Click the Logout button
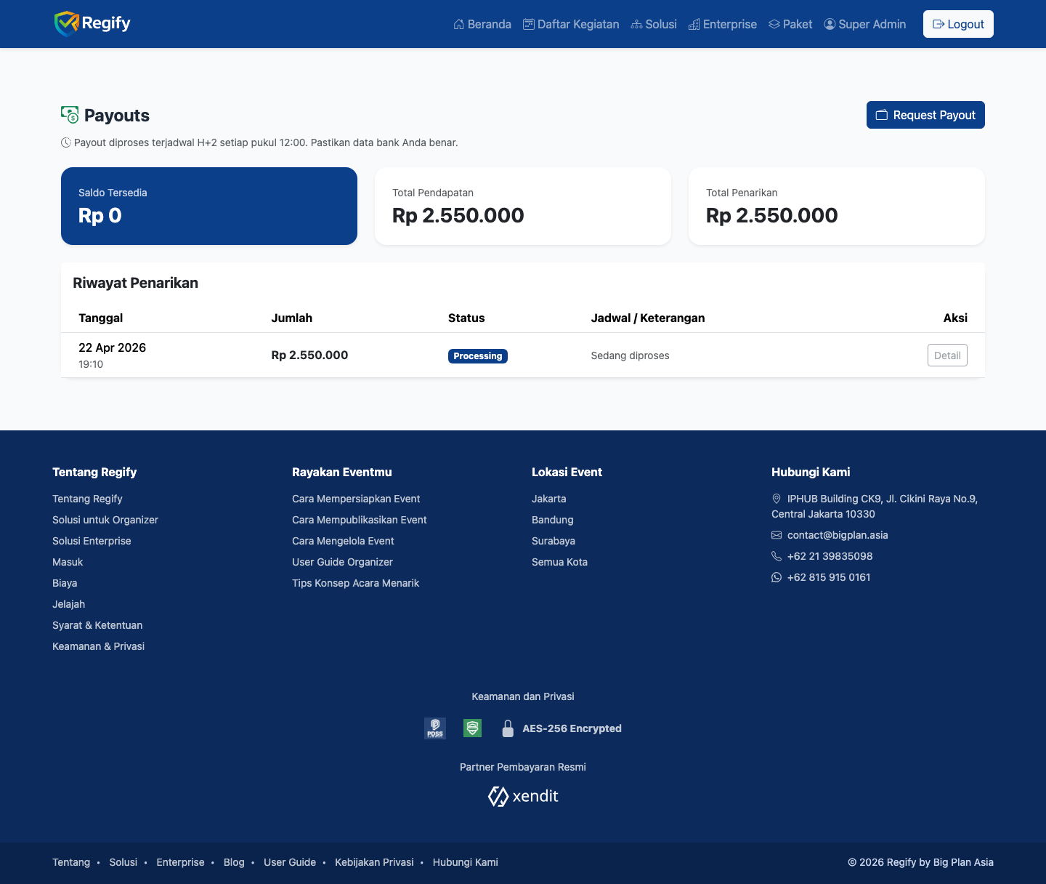Viewport: 1046px width, 884px height. click(x=958, y=24)
